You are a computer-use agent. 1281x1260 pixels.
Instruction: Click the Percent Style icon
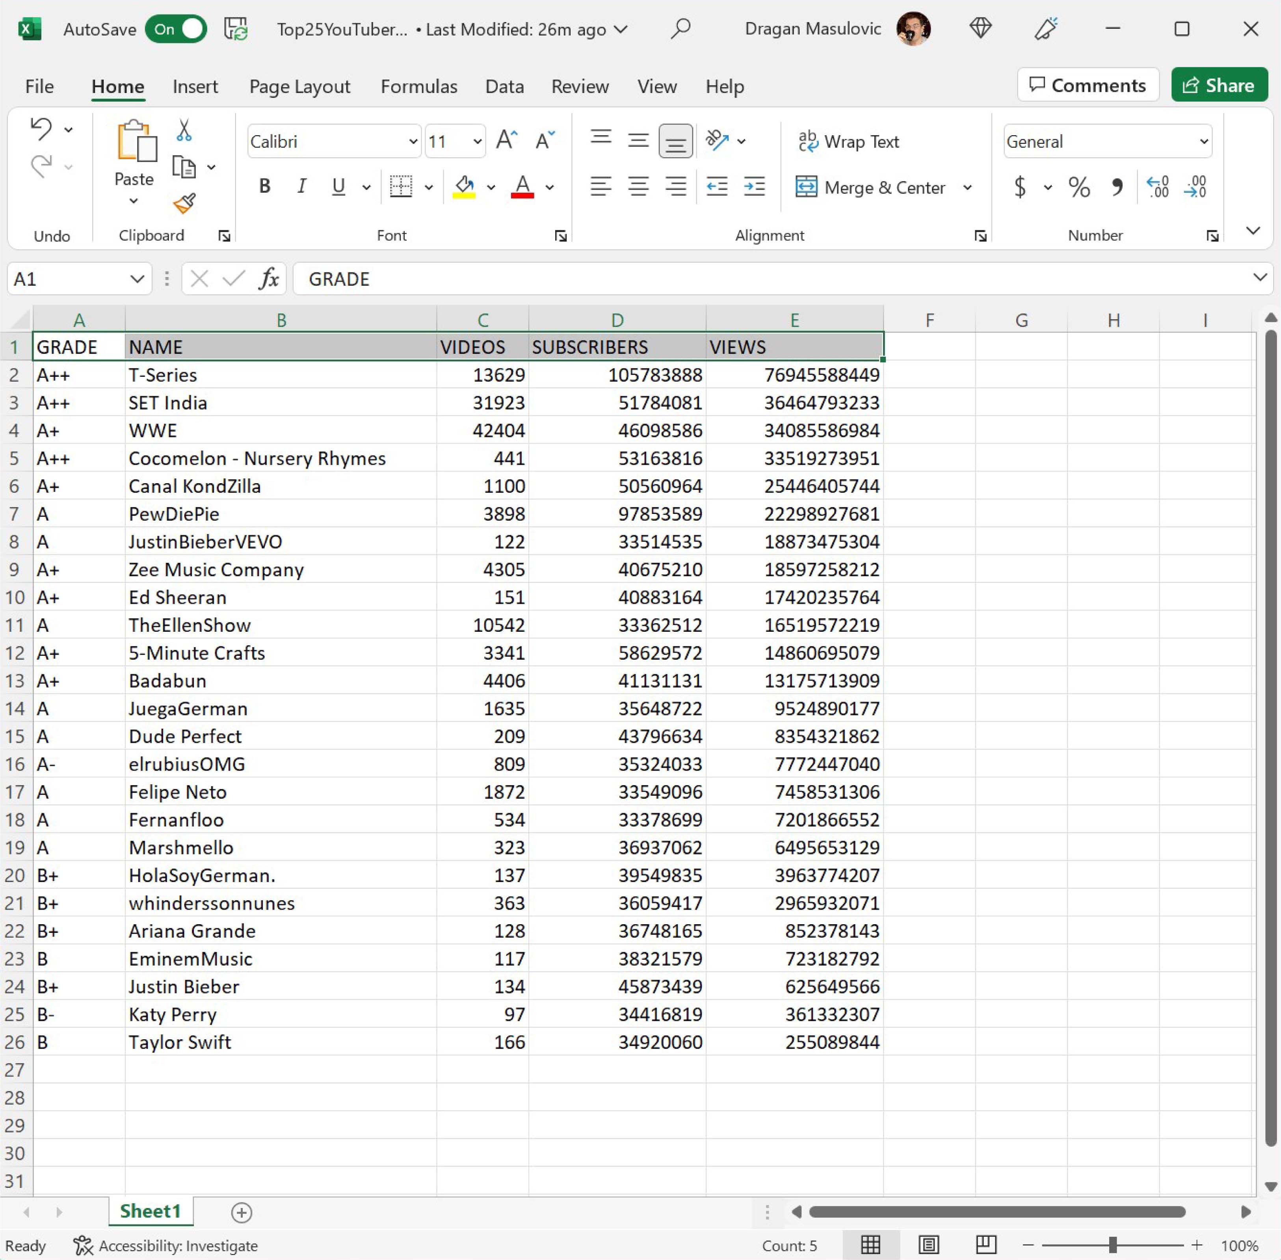[1078, 187]
